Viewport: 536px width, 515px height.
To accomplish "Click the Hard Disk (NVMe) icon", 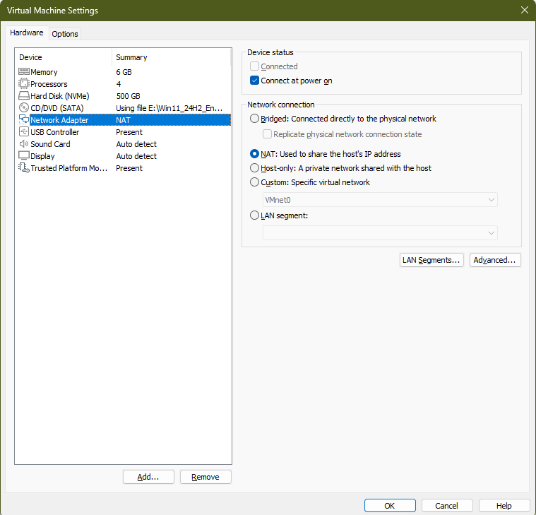I will (24, 96).
